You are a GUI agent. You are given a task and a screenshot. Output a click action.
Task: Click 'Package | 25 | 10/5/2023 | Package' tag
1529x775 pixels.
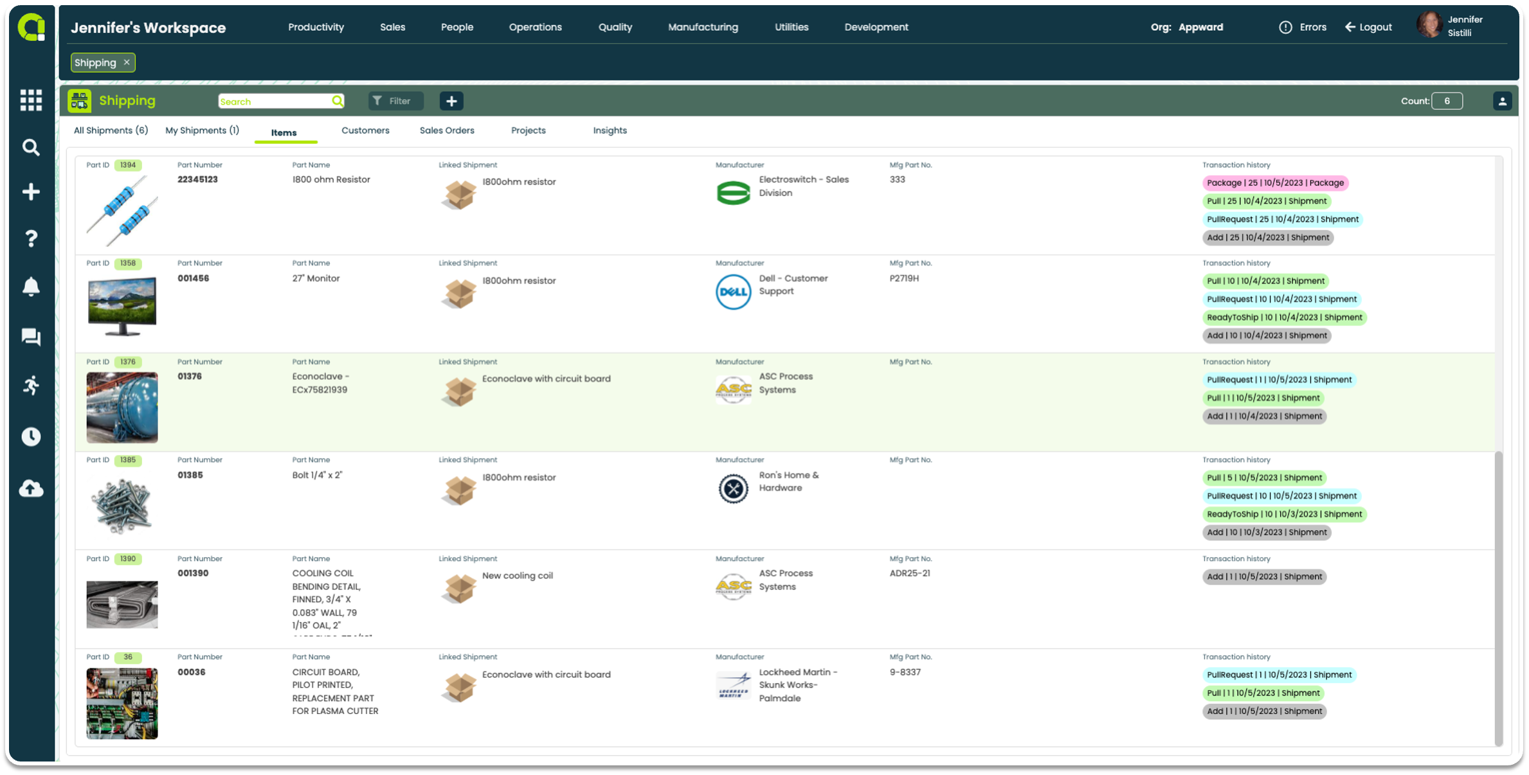pos(1275,183)
